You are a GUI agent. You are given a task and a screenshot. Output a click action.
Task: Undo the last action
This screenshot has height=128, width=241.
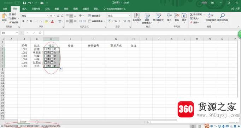coord(30,3)
